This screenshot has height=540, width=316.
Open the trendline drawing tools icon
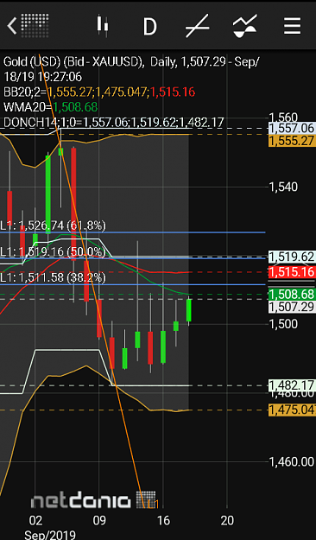pyautogui.click(x=197, y=26)
